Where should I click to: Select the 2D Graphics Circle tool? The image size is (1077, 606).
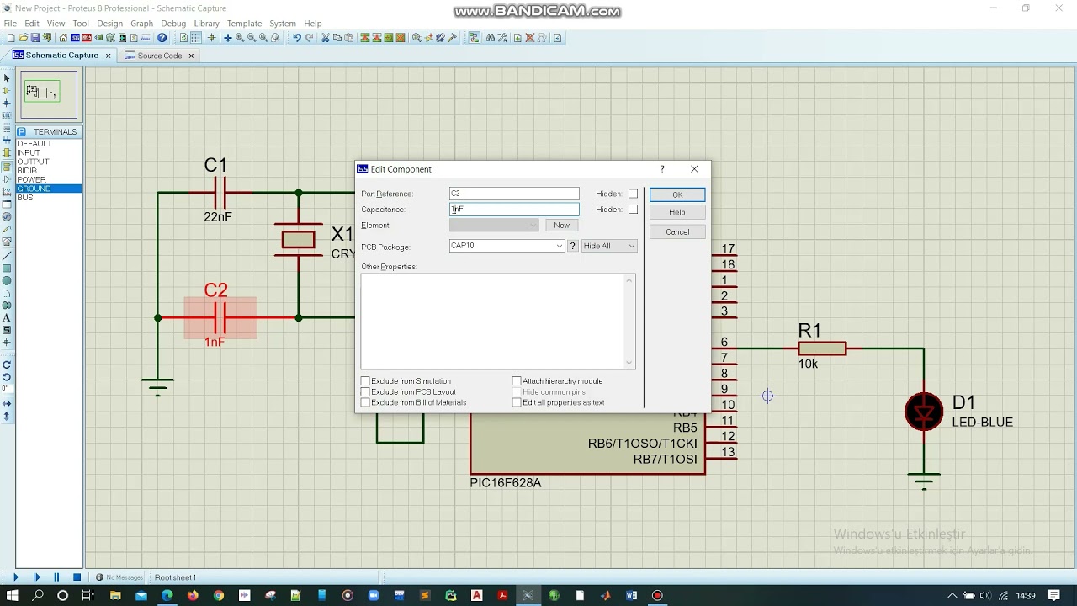click(7, 281)
